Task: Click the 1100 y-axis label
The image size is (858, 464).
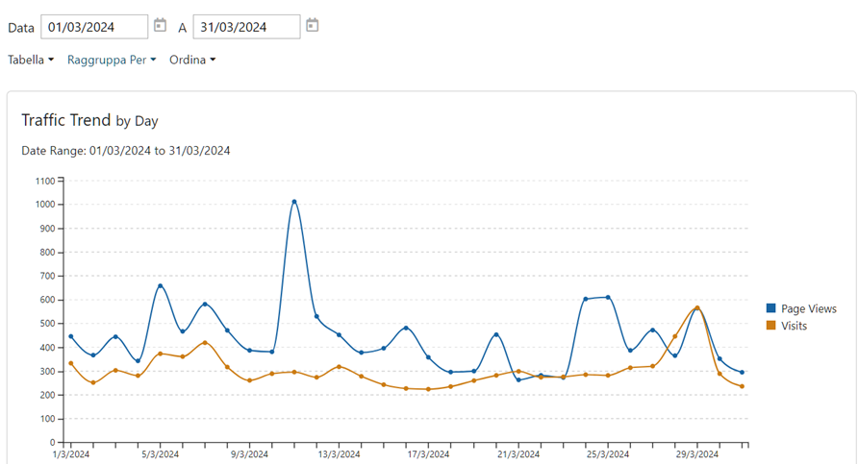Action: (x=45, y=181)
